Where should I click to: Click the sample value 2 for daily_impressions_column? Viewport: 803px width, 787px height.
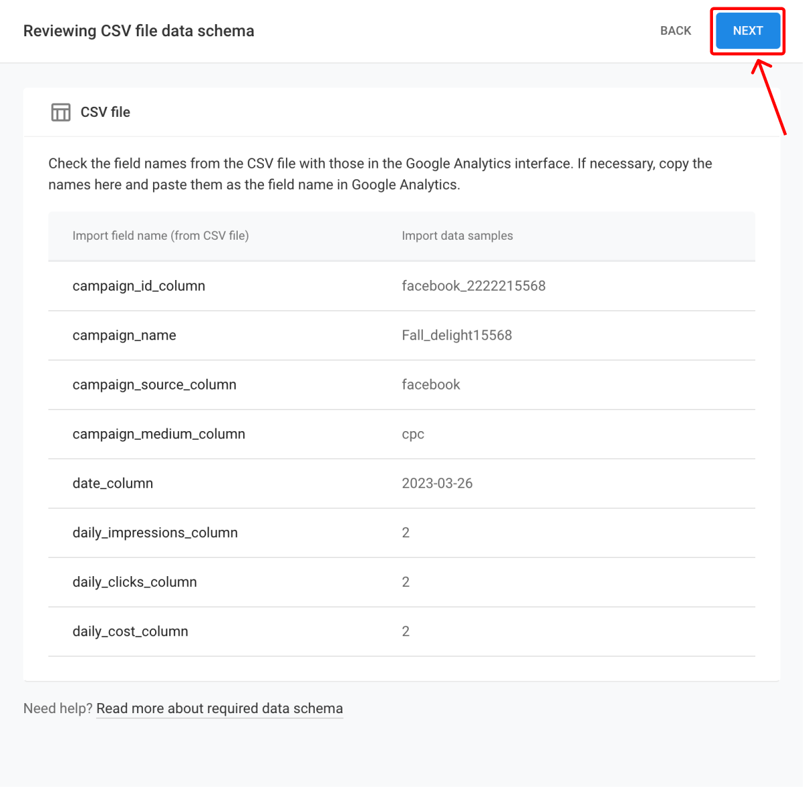406,533
